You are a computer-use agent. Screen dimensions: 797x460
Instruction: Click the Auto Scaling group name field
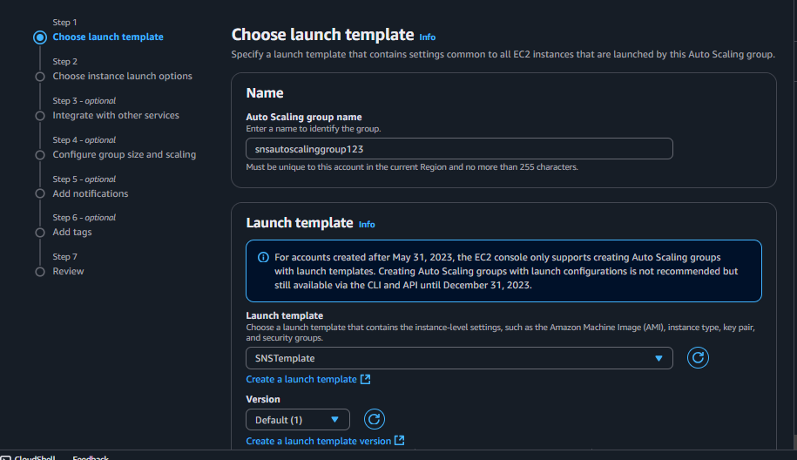pos(459,149)
